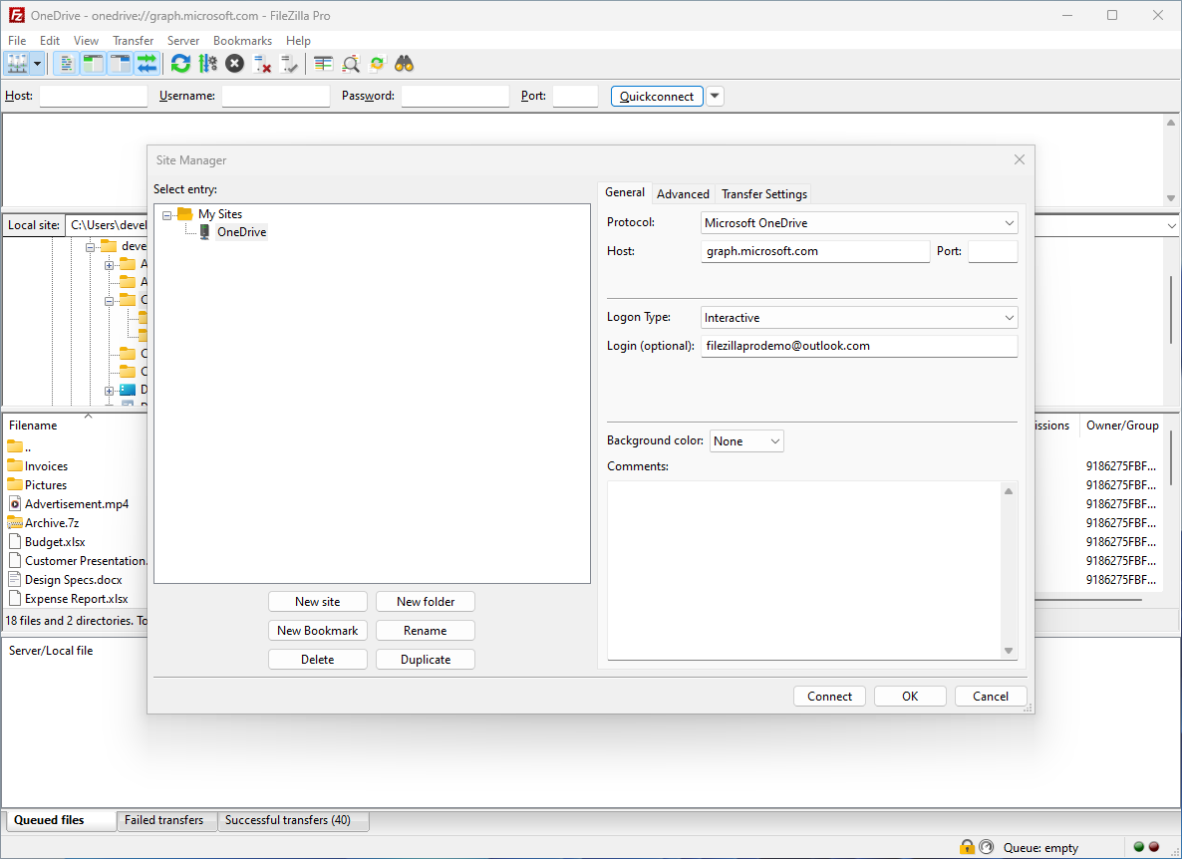Refresh the file listings
The height and width of the screenshot is (859, 1182).
coord(180,63)
